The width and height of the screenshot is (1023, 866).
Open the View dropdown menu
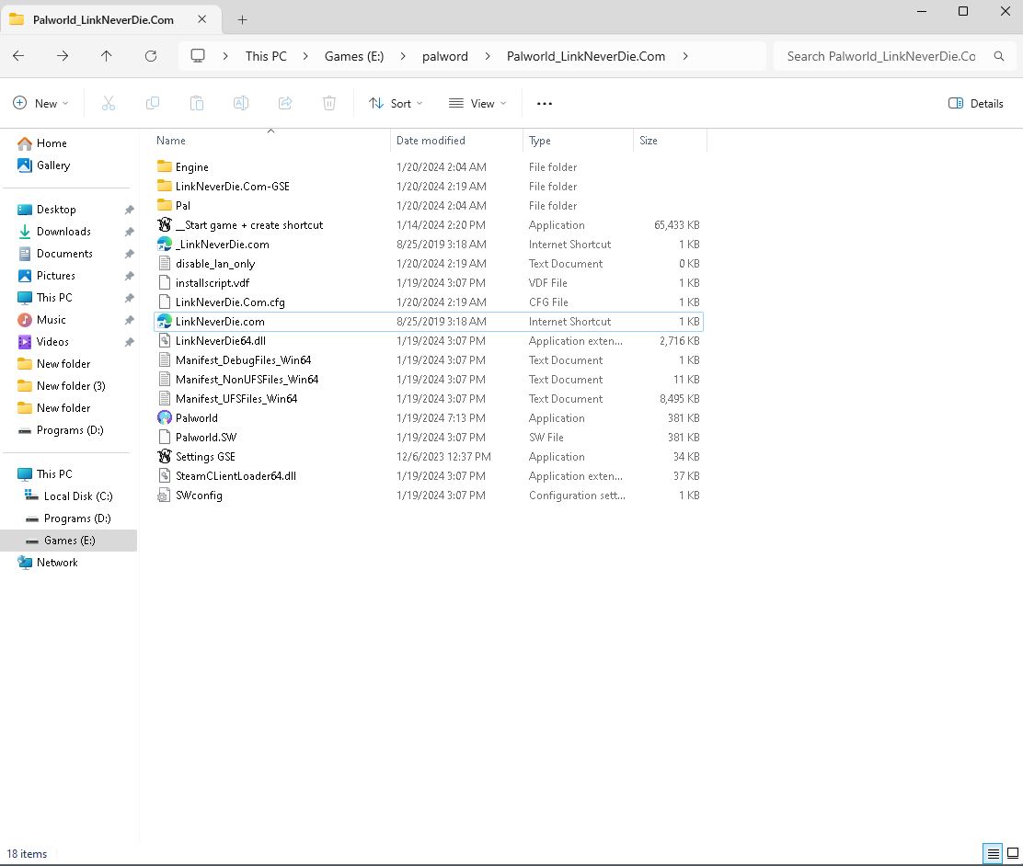coord(477,104)
